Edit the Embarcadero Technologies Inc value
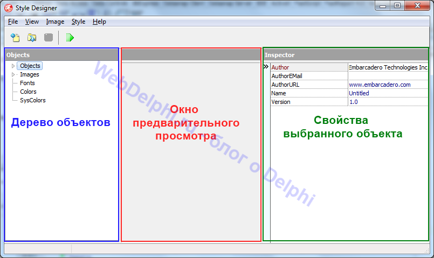This screenshot has height=258, width=434. 388,67
